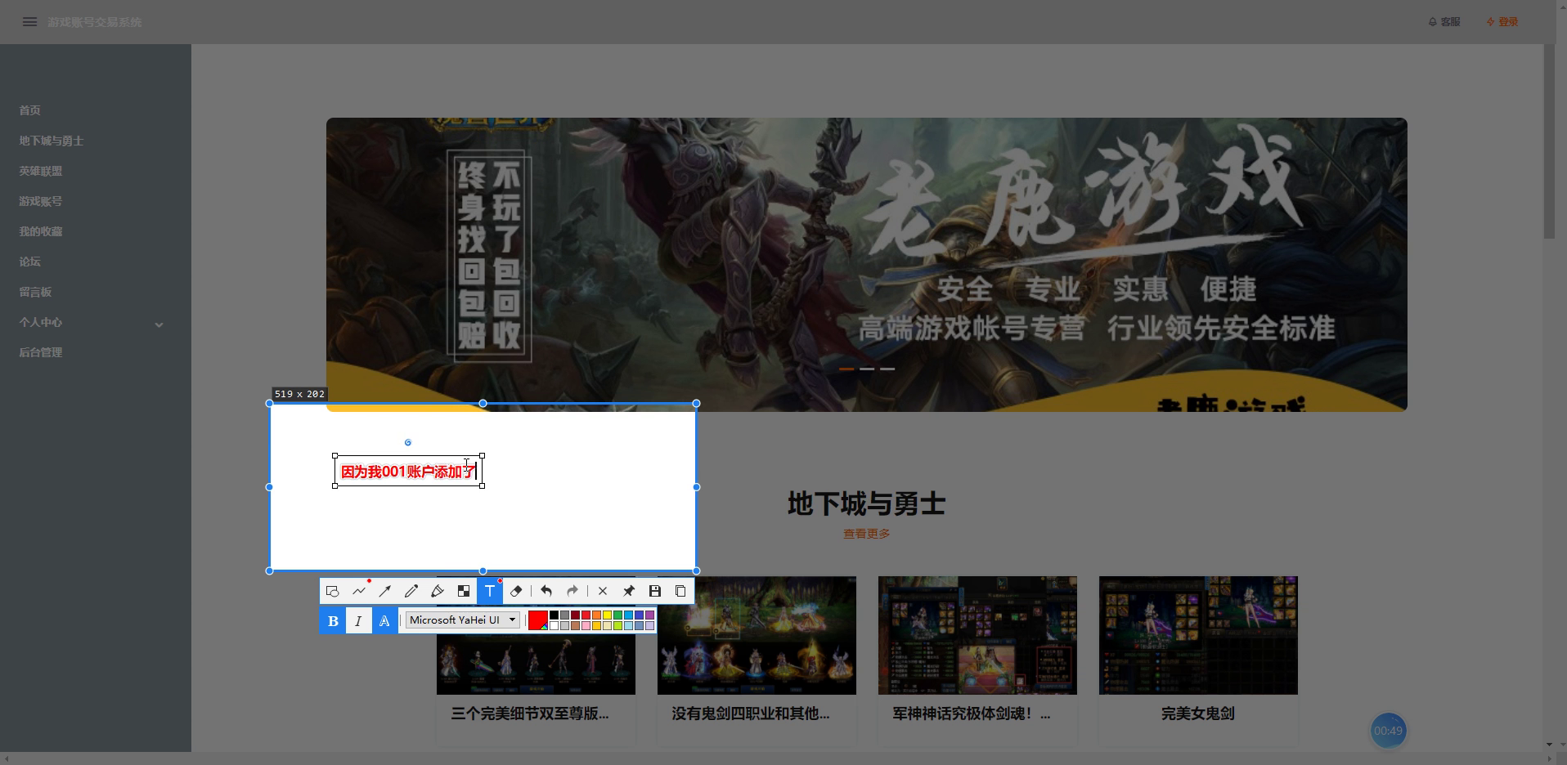The width and height of the screenshot is (1567, 765).
Task: Pick the brown color swatch
Action: click(575, 625)
